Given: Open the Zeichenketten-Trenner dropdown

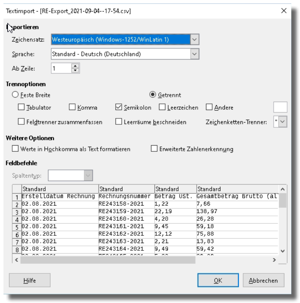Looking at the screenshot, I should pos(283,122).
